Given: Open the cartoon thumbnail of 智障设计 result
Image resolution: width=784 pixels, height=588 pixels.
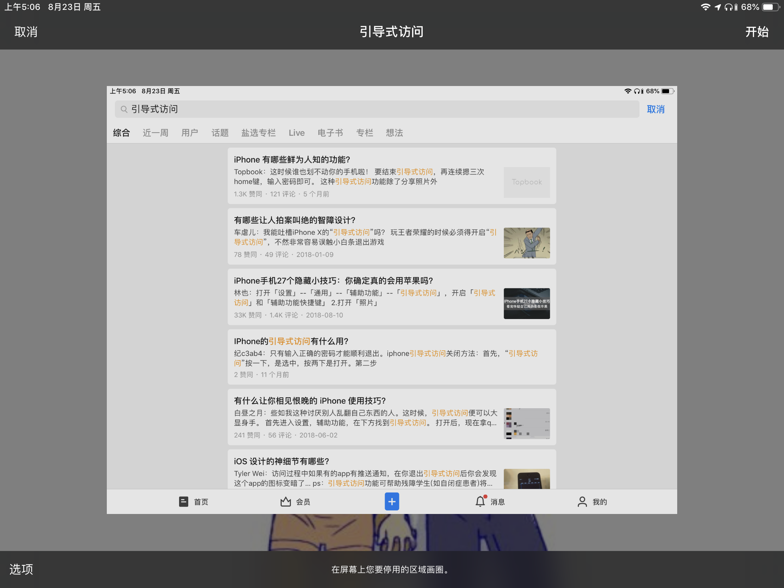Looking at the screenshot, I should (x=526, y=243).
